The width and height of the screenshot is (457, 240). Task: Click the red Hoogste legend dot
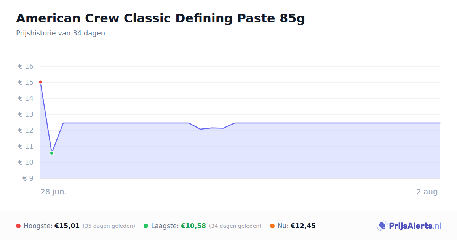(18, 226)
